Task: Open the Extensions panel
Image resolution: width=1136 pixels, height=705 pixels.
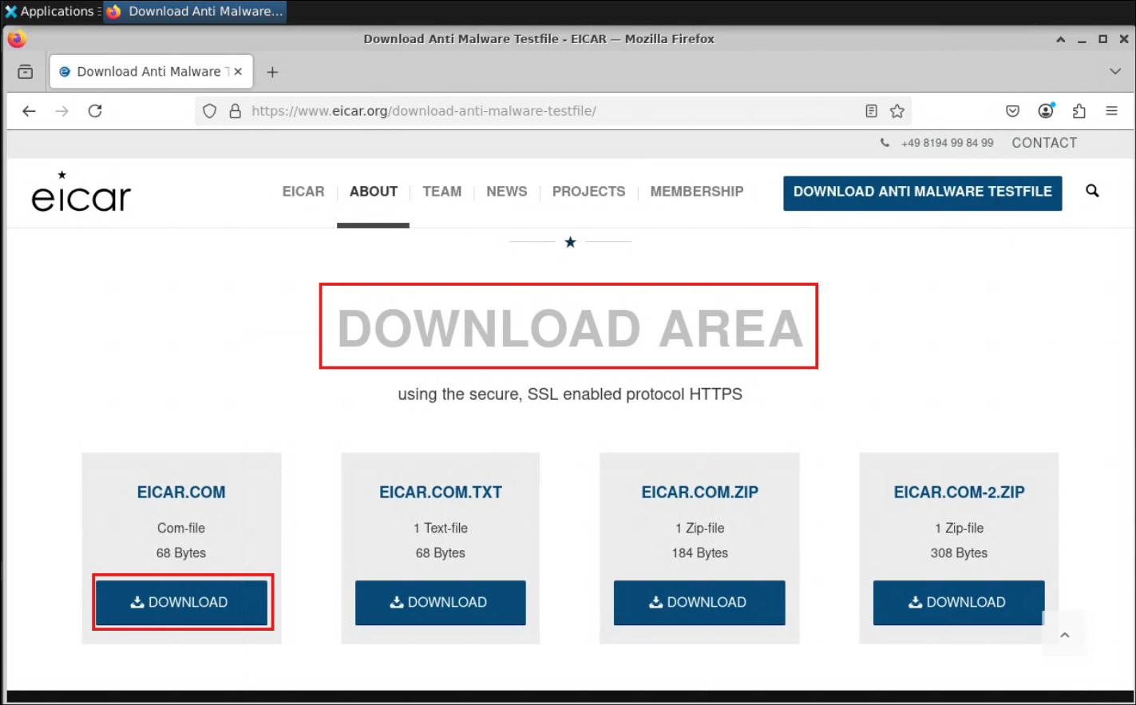Action: [x=1079, y=111]
